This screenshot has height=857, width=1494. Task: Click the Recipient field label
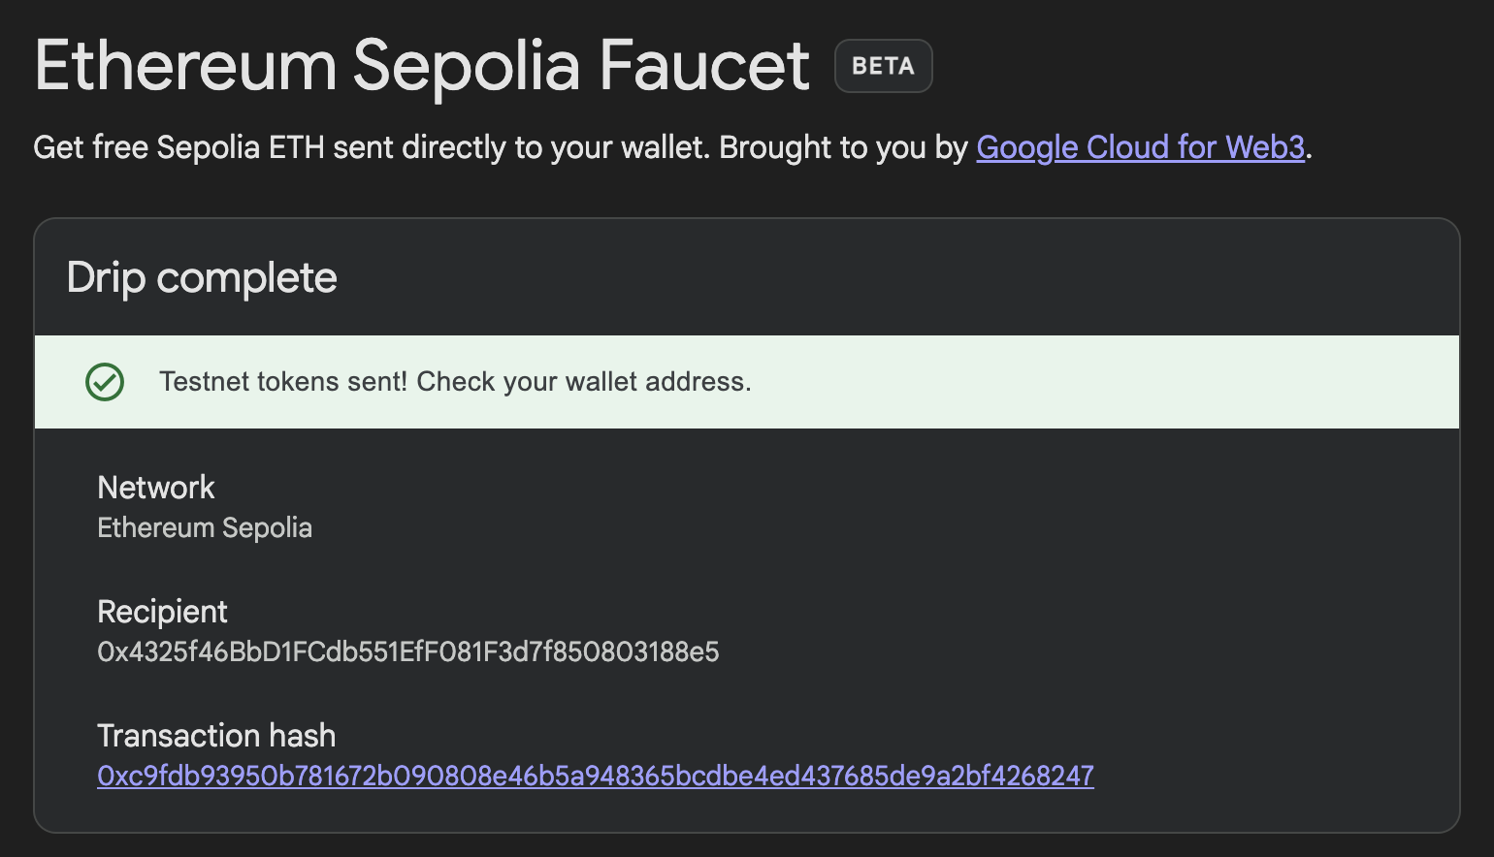pyautogui.click(x=162, y=613)
